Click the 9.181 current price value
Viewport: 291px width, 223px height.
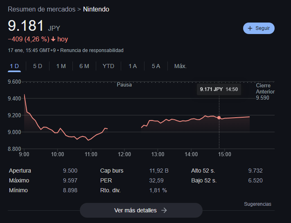26,26
